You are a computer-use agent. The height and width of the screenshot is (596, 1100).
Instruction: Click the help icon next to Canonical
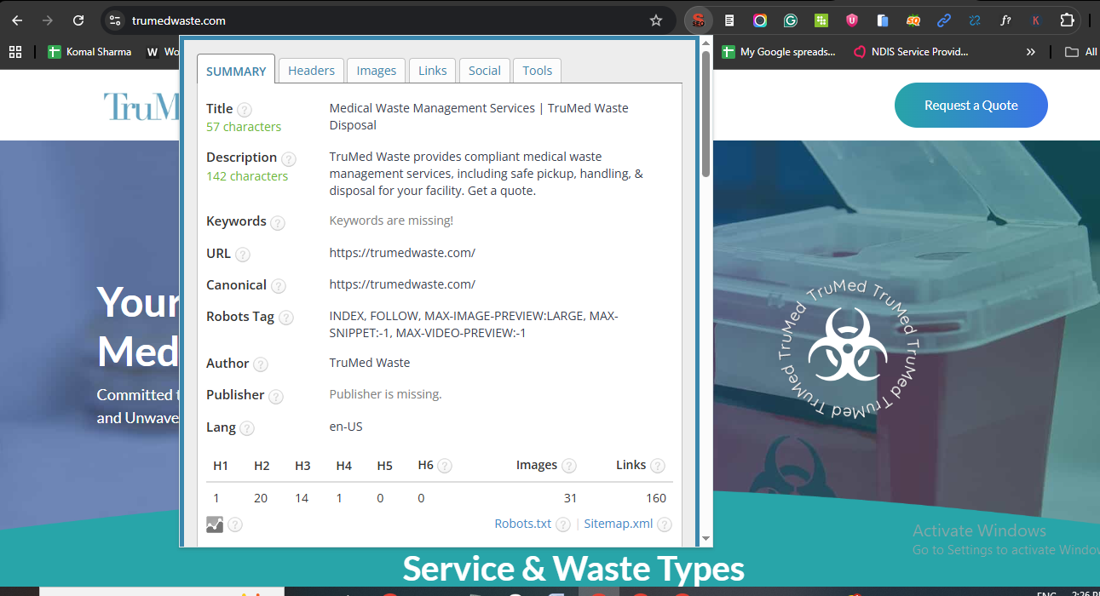click(x=279, y=286)
